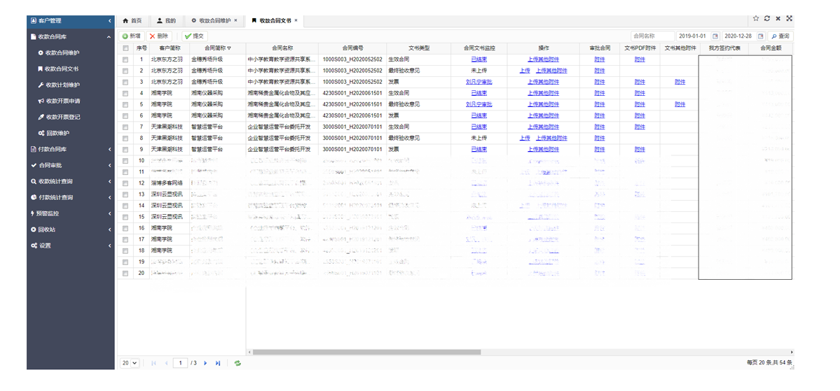Click the fullscreen expand icon
This screenshot has width=840, height=391.
point(789,18)
